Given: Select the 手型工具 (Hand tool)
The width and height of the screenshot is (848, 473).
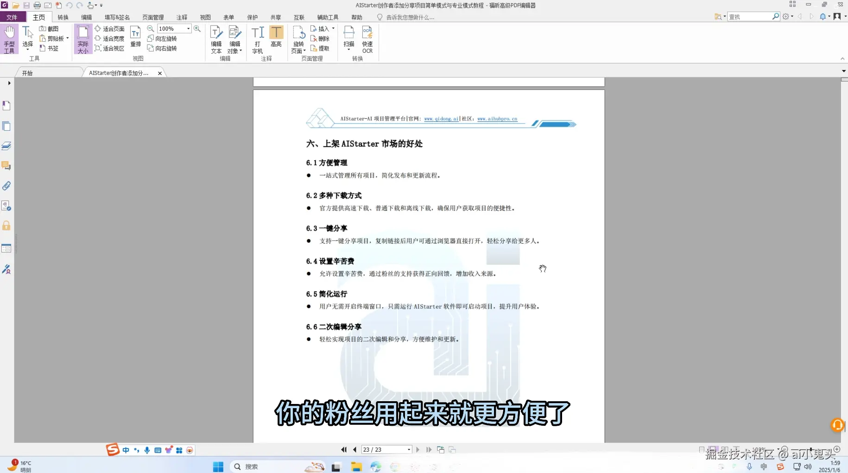Looking at the screenshot, I should coord(9,39).
